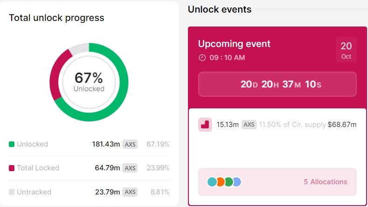This screenshot has width=368, height=207.
Task: Click the crimson Total Locked legend square
Action: tap(12, 168)
